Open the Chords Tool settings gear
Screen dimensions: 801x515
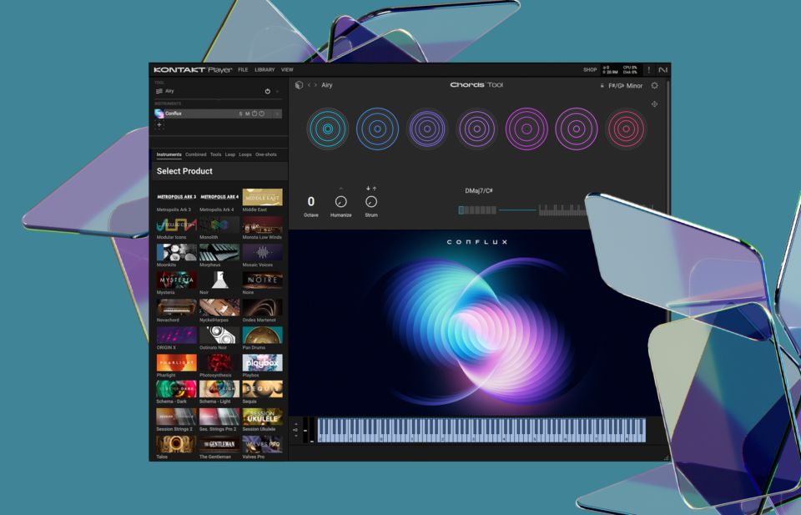tap(654, 85)
